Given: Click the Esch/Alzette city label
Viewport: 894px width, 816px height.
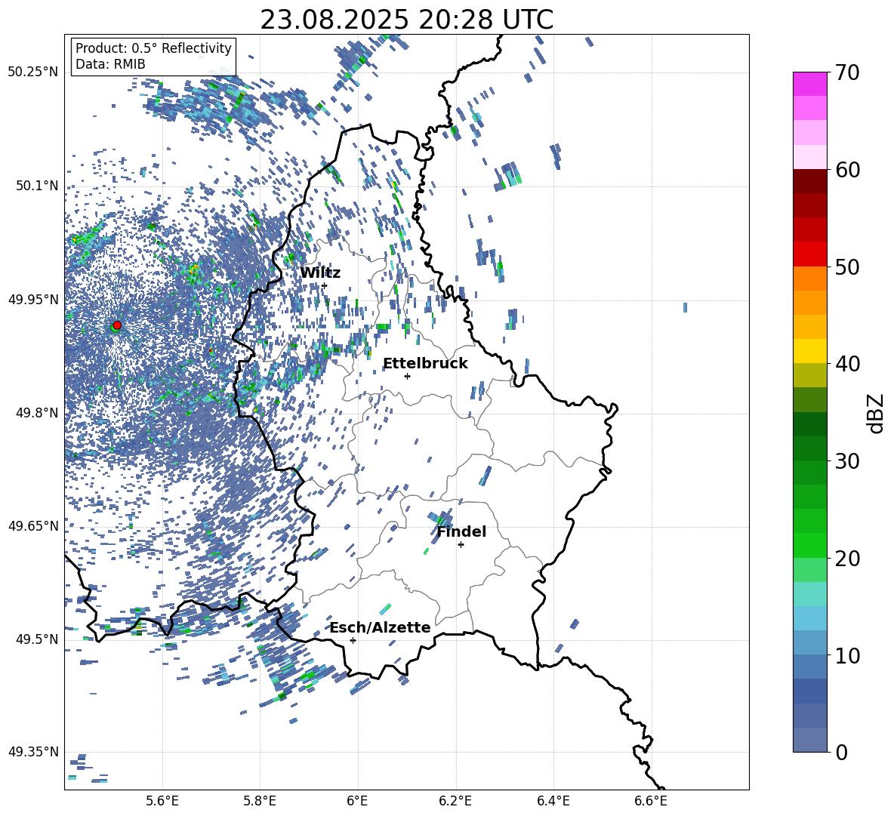Looking at the screenshot, I should pyautogui.click(x=380, y=627).
